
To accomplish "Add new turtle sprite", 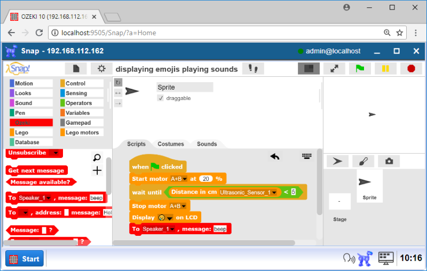I will pos(337,161).
